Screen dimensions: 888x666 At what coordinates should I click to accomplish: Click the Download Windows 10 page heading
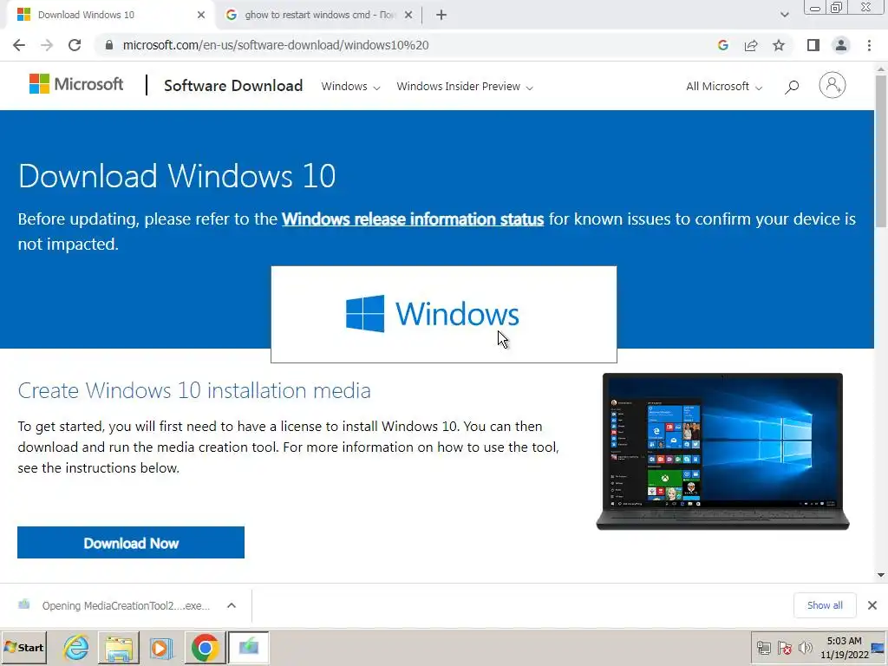[x=177, y=175]
